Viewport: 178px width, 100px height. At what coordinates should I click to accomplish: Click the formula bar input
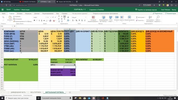(97, 26)
